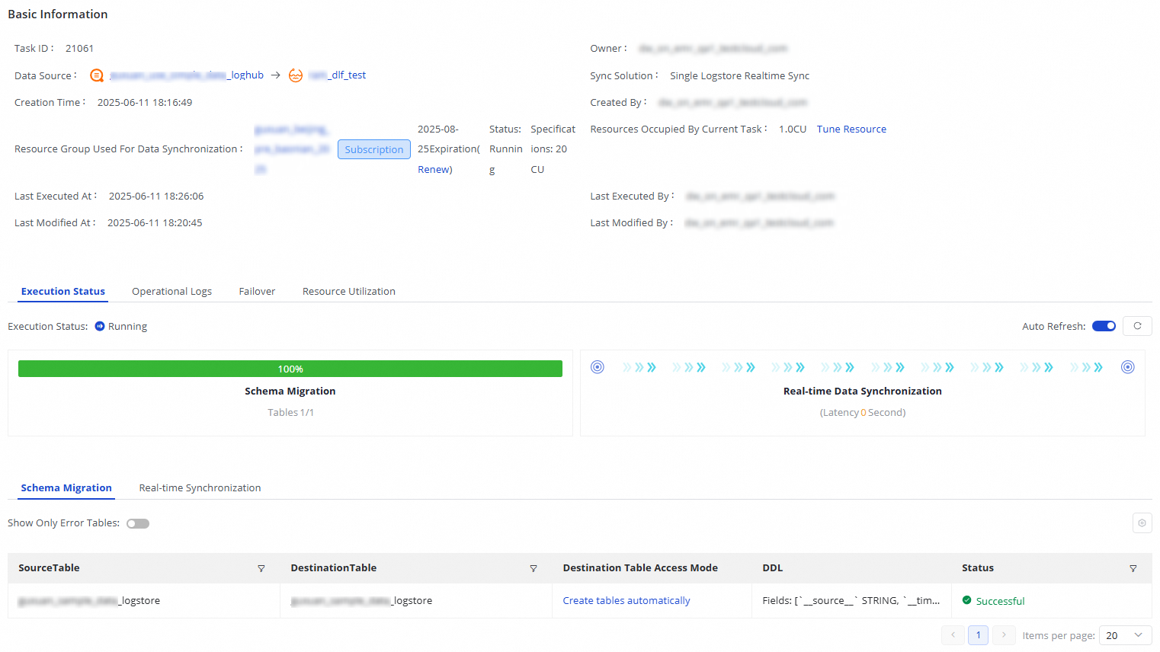The height and width of the screenshot is (652, 1160).
Task: Click Single Logstore Realtime Sync text
Action: tap(739, 75)
